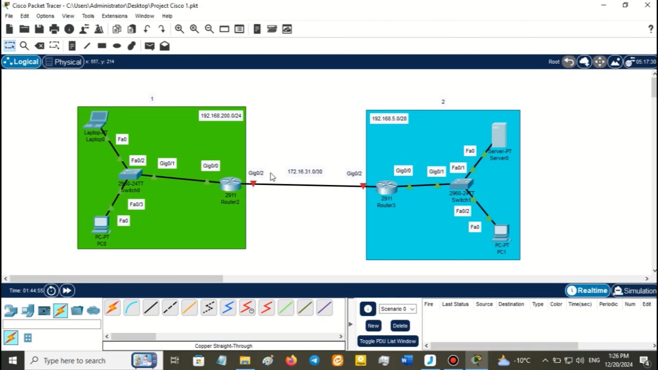Open a file with folder icon

(24, 29)
